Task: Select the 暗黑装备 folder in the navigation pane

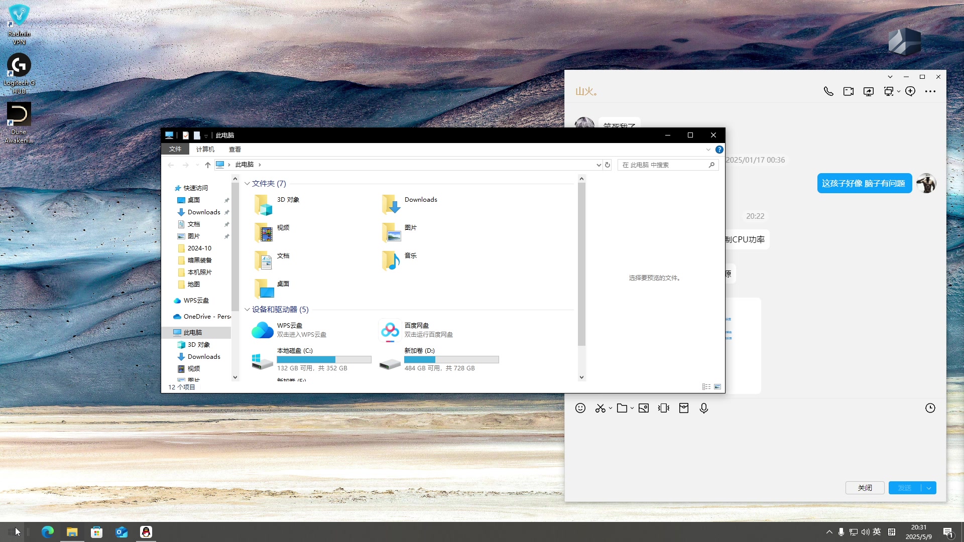Action: tap(199, 260)
